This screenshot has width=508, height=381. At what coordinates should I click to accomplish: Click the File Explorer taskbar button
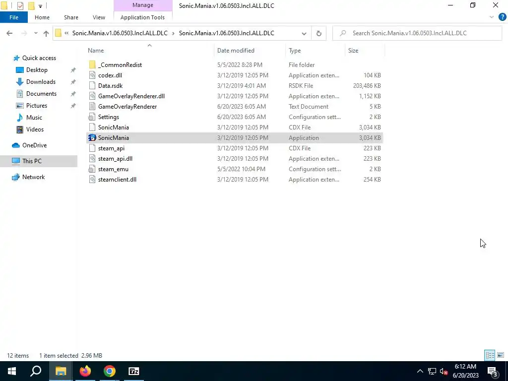[61, 371]
